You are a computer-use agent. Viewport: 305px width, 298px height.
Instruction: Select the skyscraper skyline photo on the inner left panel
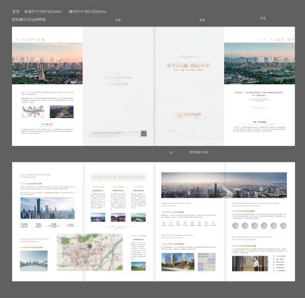(x=48, y=208)
